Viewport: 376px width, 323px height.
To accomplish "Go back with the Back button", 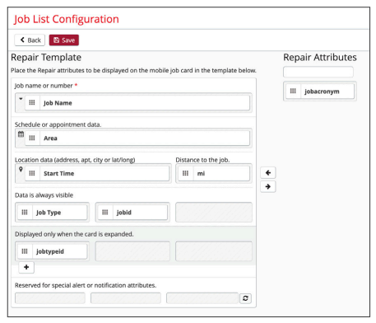I will click(30, 40).
